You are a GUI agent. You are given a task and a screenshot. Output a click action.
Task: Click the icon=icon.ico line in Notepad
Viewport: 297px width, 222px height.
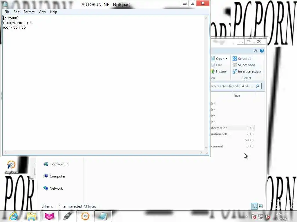coord(15,27)
